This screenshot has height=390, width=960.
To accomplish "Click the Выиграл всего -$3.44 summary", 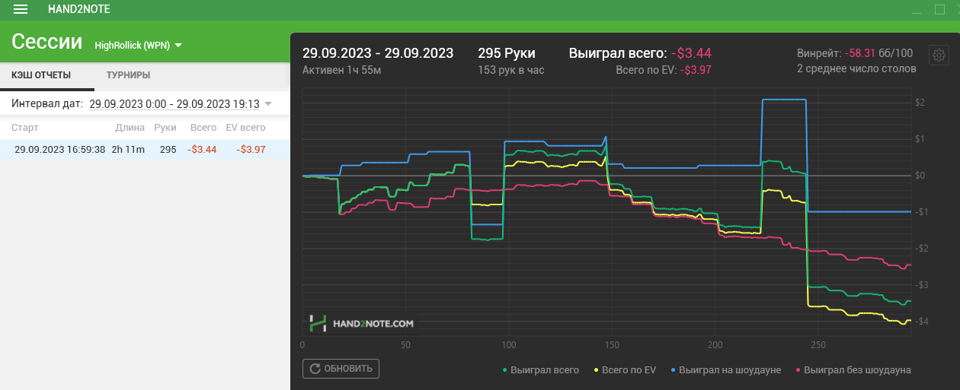I will (x=640, y=53).
